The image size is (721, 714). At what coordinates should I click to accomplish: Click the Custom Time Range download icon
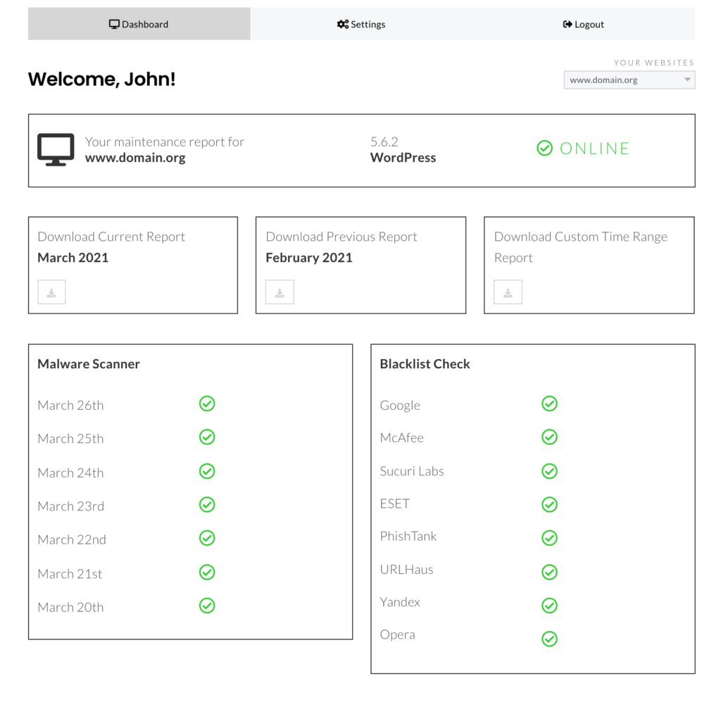508,292
